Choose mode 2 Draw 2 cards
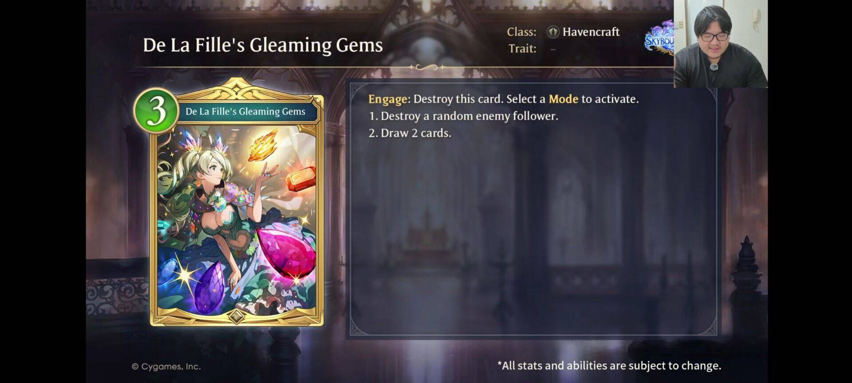Image resolution: width=852 pixels, height=383 pixels. click(410, 133)
